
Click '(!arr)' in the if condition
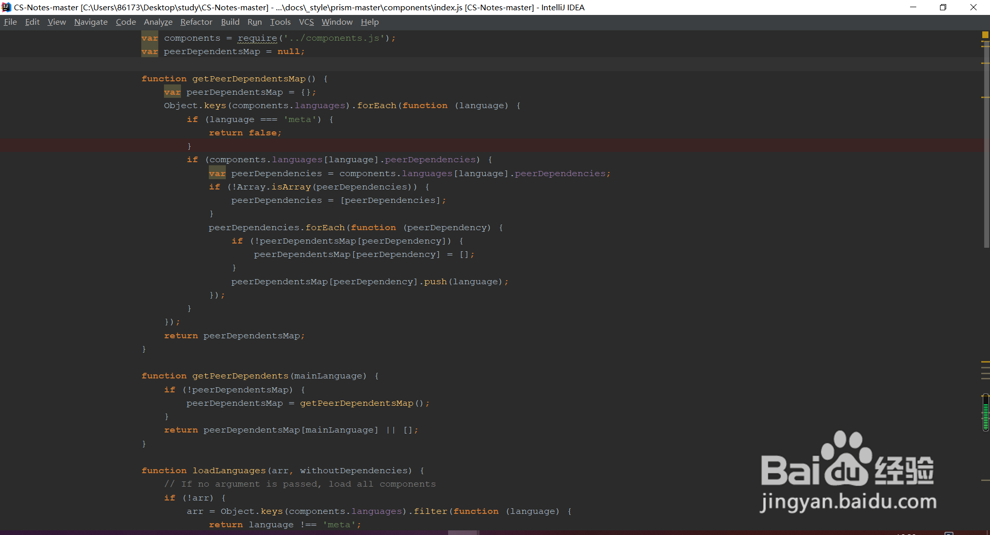pyautogui.click(x=197, y=498)
